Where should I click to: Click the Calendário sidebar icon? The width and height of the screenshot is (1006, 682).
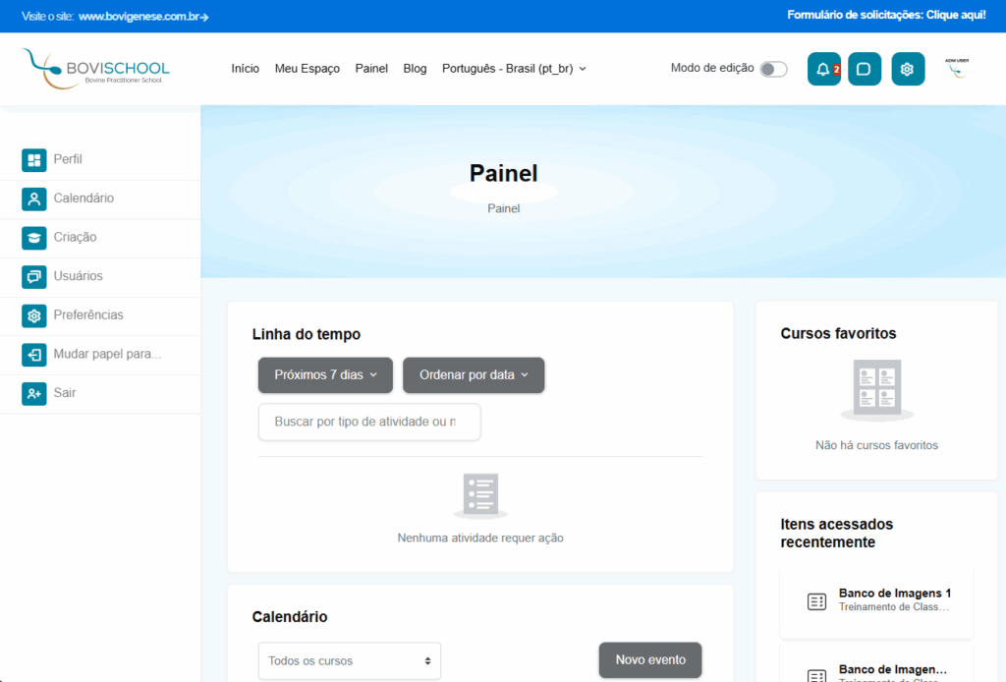pyautogui.click(x=34, y=199)
